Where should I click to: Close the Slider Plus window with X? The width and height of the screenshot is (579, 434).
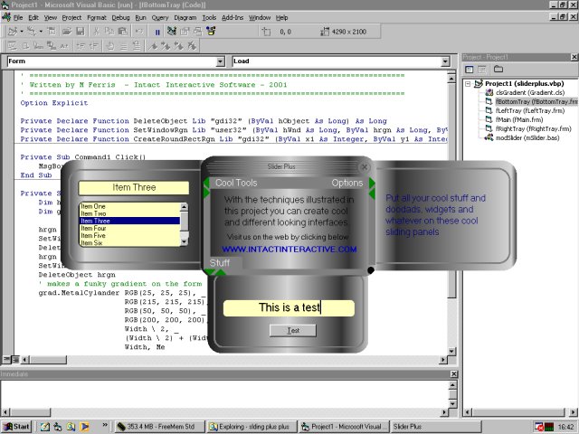pyautogui.click(x=364, y=167)
